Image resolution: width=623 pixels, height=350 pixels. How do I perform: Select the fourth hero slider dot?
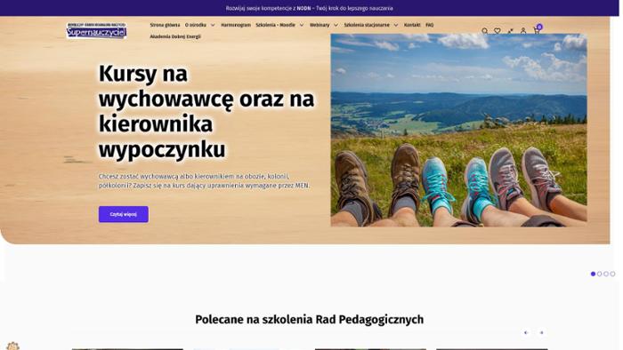pos(612,274)
